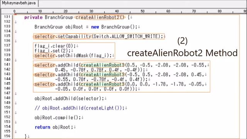Select the Mykeynavbeh.java file tab
The image size is (247, 139).
pyautogui.click(x=19, y=3)
